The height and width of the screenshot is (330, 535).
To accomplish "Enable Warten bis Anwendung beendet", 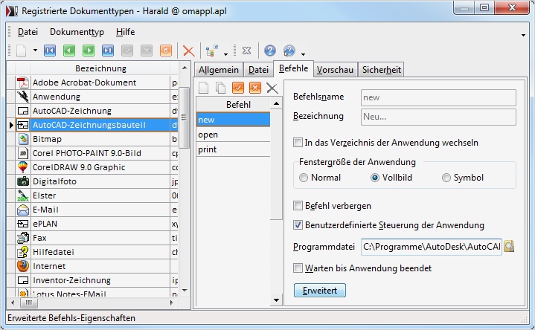I will [x=298, y=268].
